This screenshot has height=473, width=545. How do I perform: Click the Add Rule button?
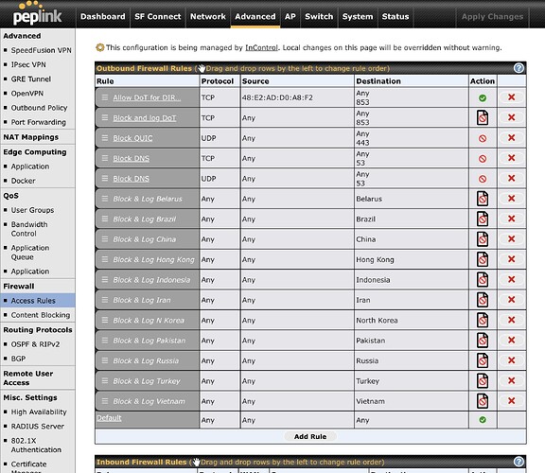click(x=310, y=436)
